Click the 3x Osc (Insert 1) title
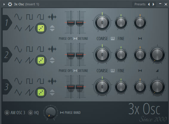This screenshot has height=124, width=169. 27,4
